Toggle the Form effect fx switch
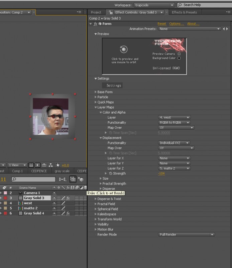 pos(95,24)
